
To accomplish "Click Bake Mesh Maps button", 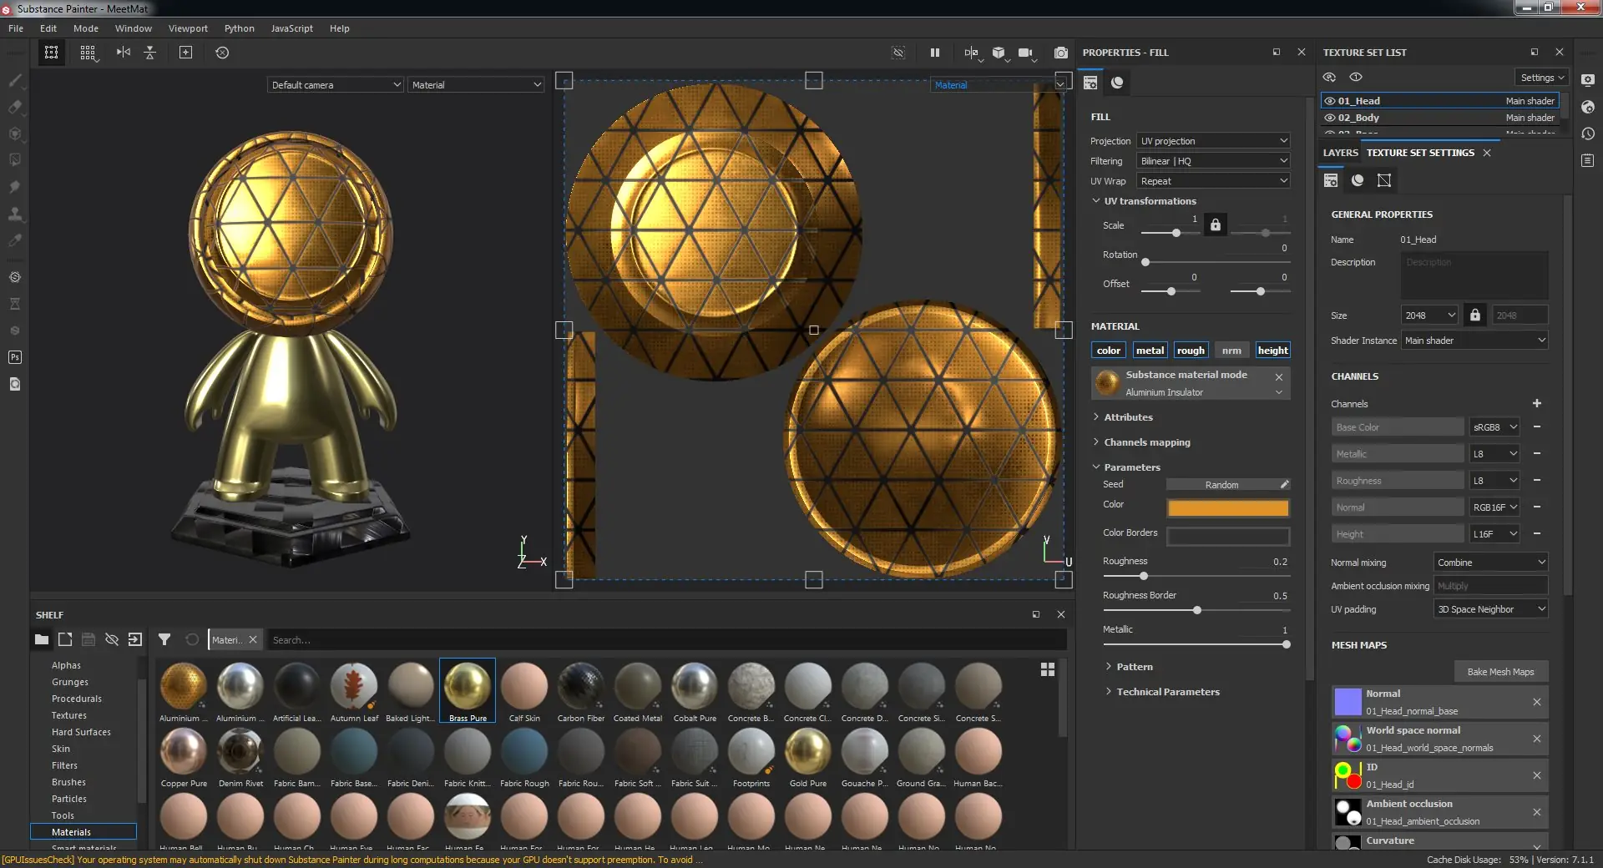I will coord(1500,672).
